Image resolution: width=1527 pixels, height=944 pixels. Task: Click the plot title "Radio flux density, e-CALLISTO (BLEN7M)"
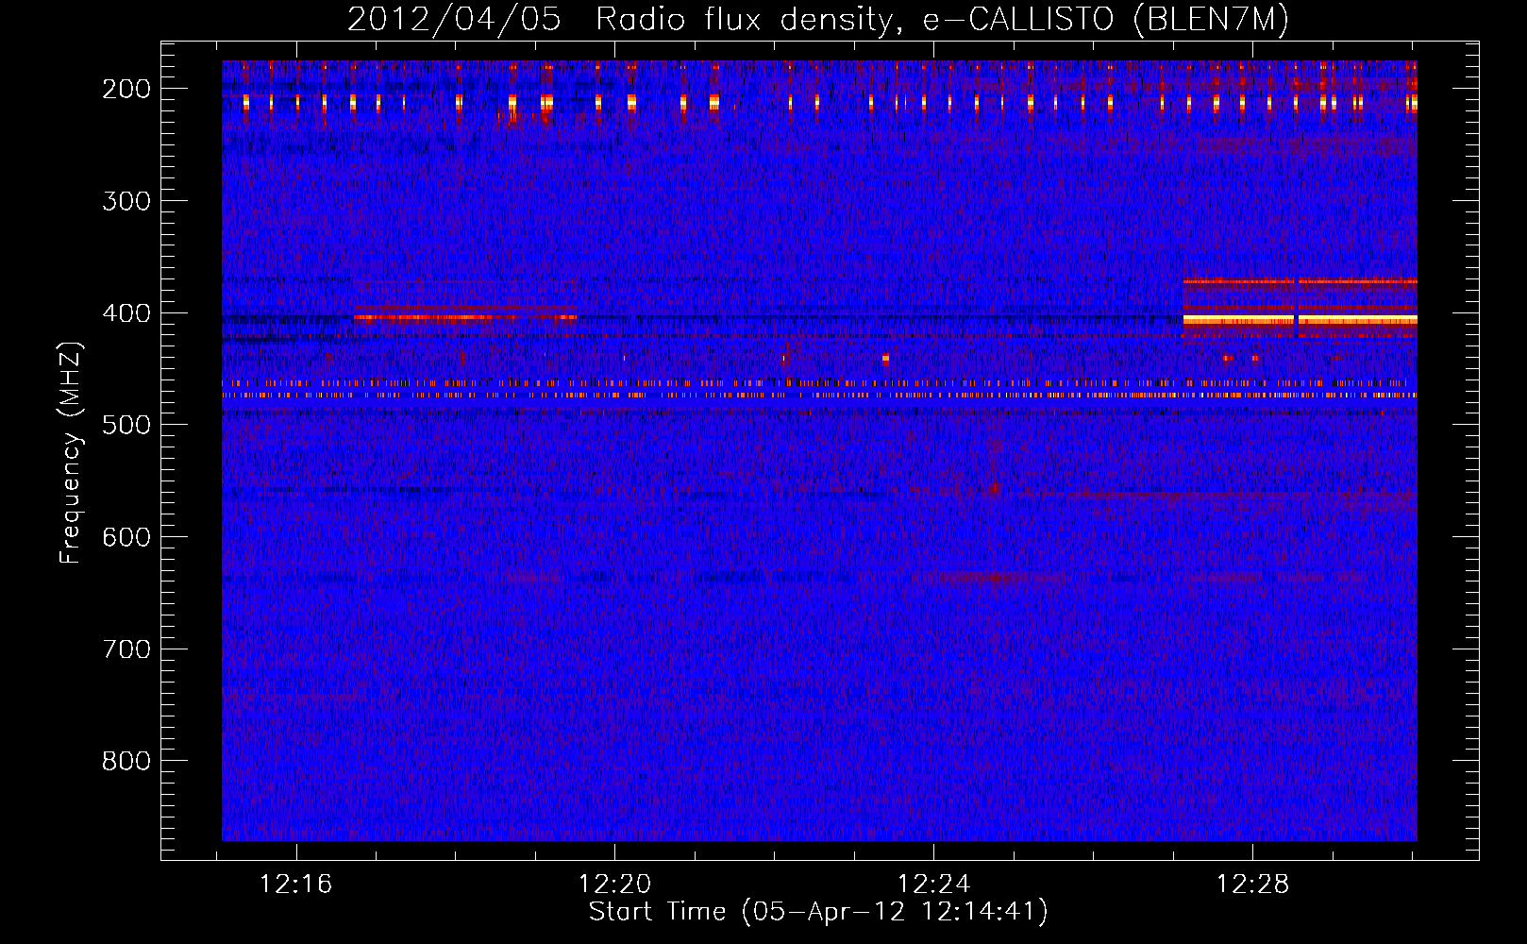coord(942,19)
